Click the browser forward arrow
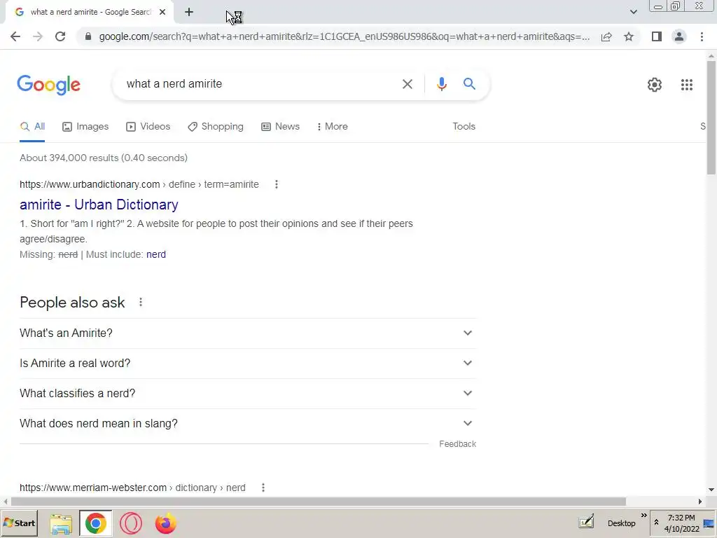 [x=38, y=36]
